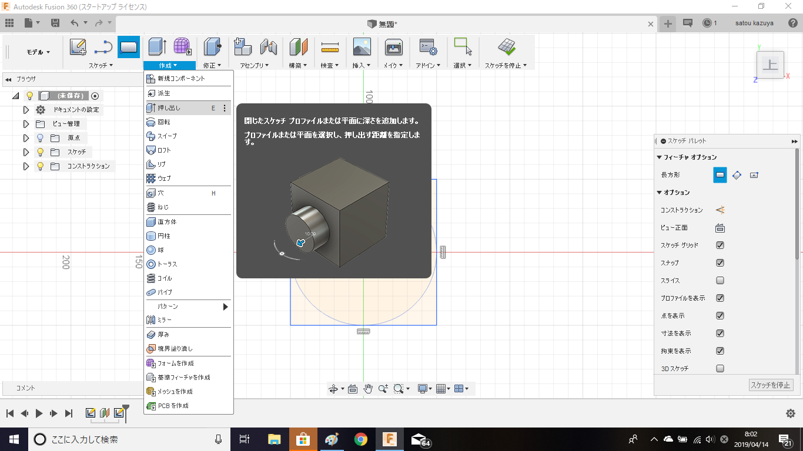Screen dimensions: 803x451
Task: Choose the 2-point rectangle option in palette
Action: 720,174
